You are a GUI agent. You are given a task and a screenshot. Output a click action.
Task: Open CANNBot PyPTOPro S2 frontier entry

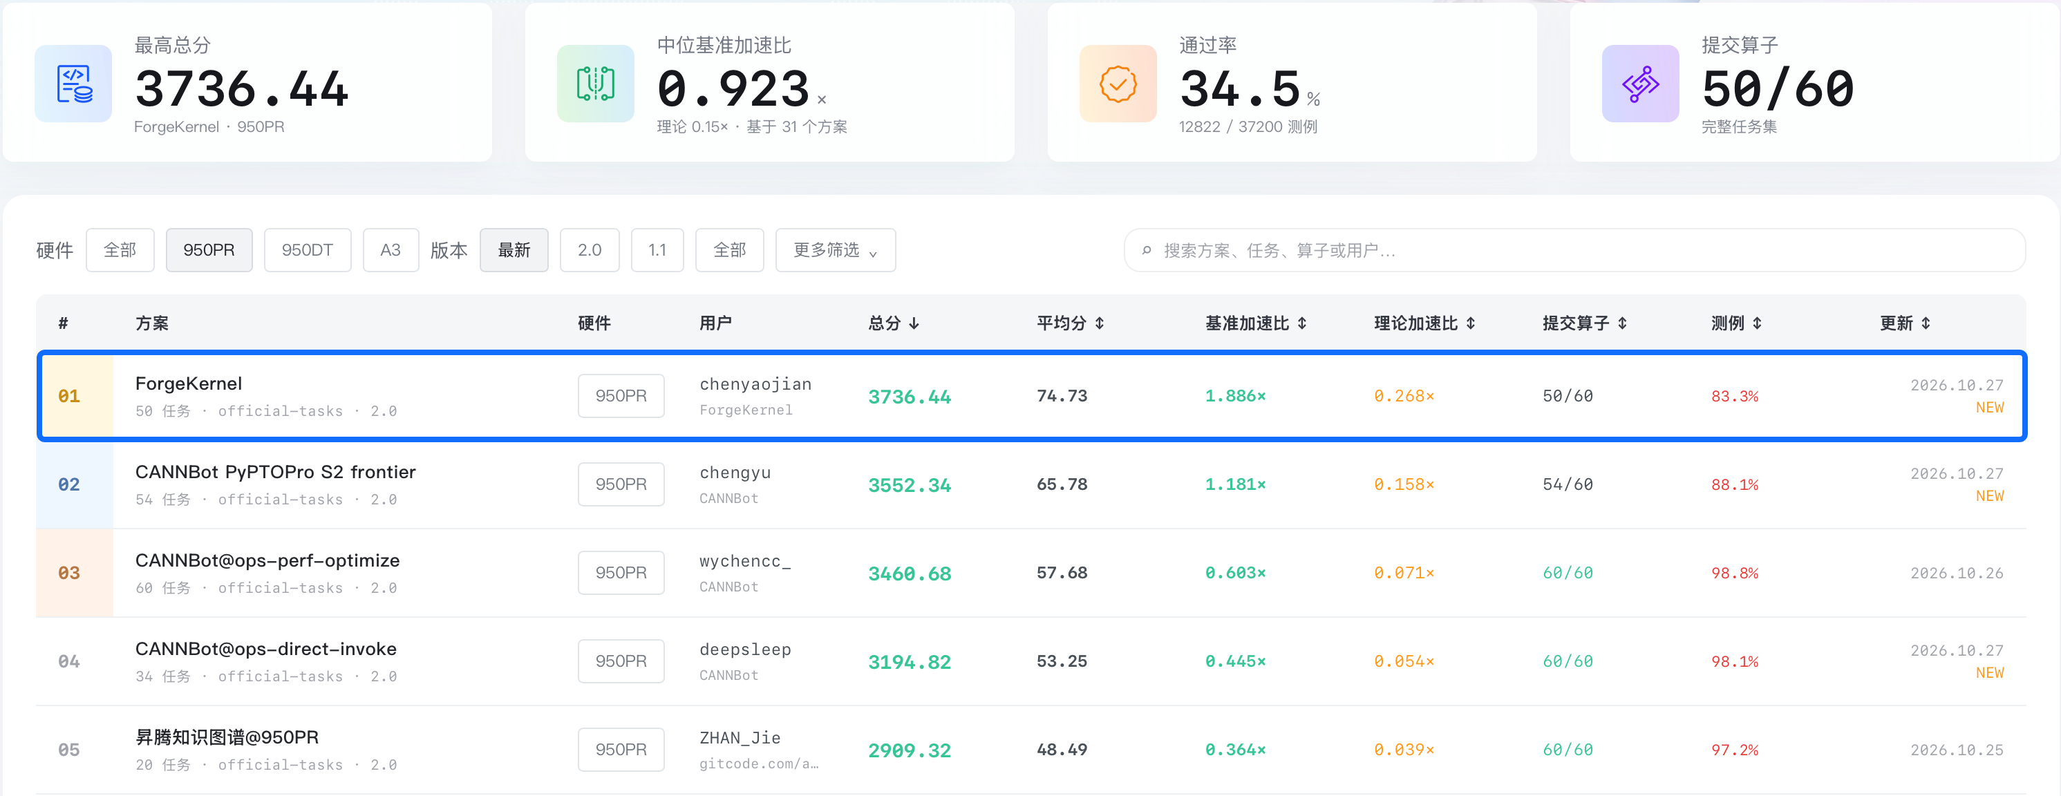point(275,473)
